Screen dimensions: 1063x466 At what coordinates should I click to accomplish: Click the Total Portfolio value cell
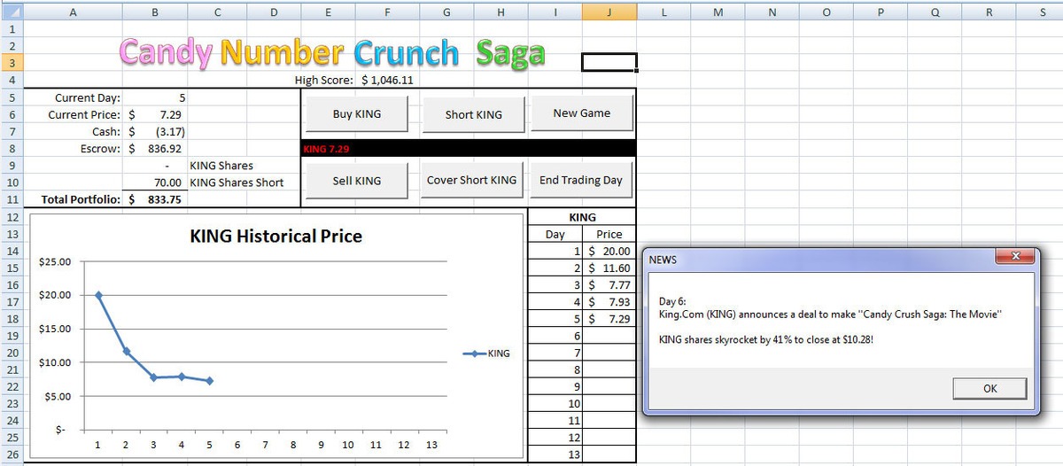coord(156,200)
